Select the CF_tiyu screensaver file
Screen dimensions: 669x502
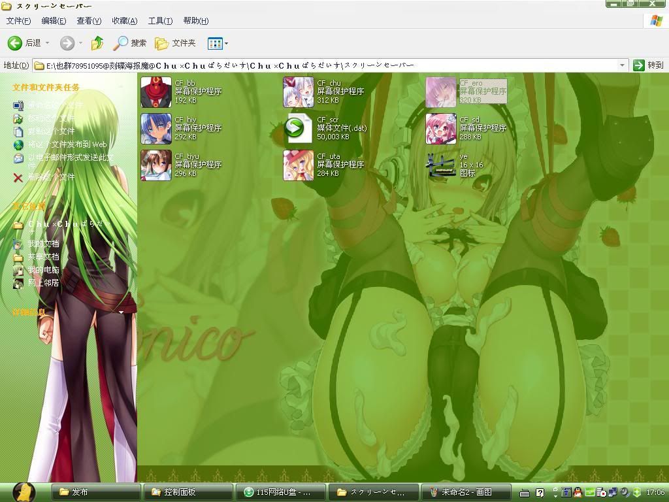(182, 165)
